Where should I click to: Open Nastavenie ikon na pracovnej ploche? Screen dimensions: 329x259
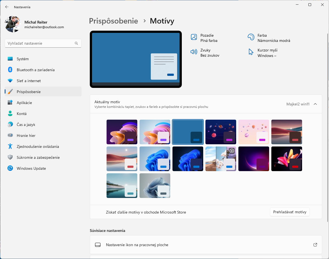click(x=137, y=245)
